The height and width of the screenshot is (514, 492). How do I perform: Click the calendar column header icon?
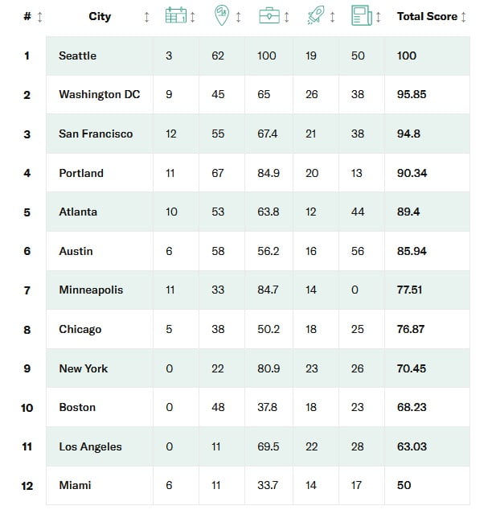[x=175, y=16]
